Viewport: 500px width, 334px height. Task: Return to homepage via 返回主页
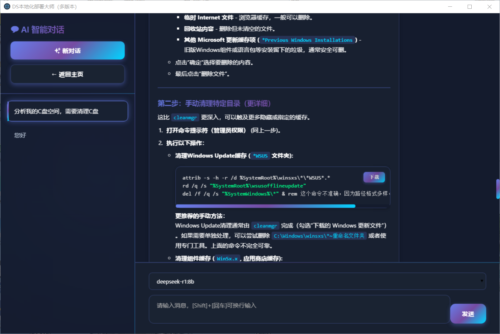pos(67,74)
